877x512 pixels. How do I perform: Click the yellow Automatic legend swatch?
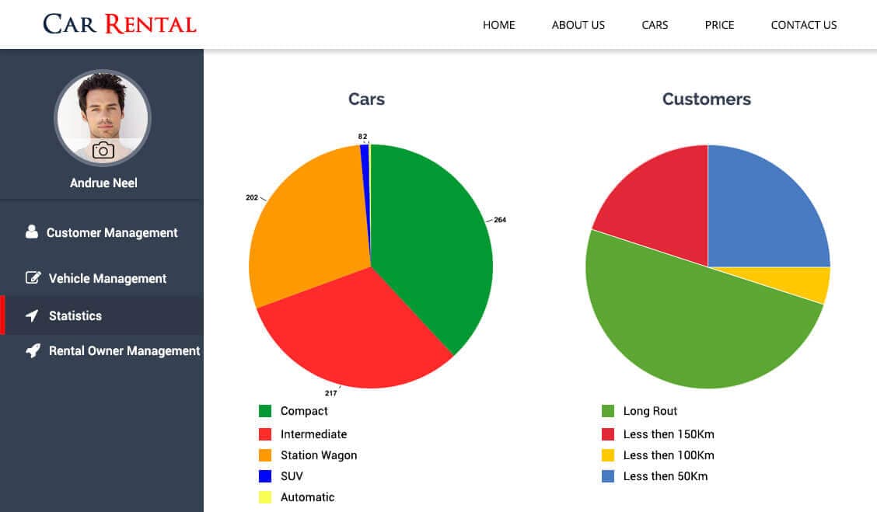click(x=265, y=497)
